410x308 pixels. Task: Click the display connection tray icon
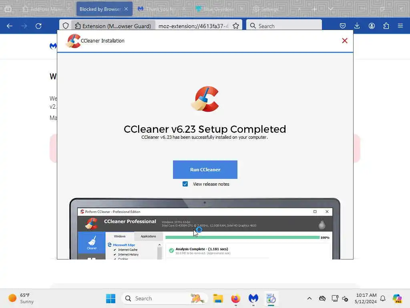(335, 298)
